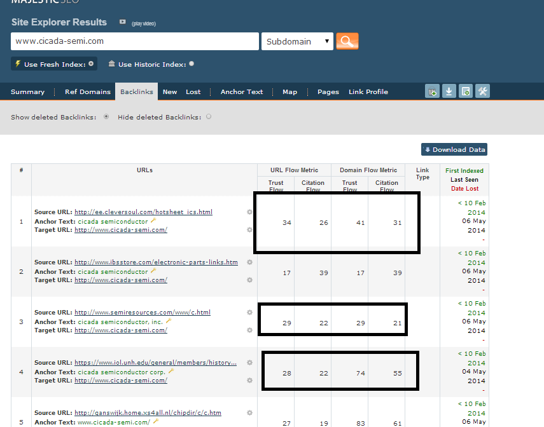
Task: Click the key icon next to row 2's anchor text
Action: click(154, 271)
